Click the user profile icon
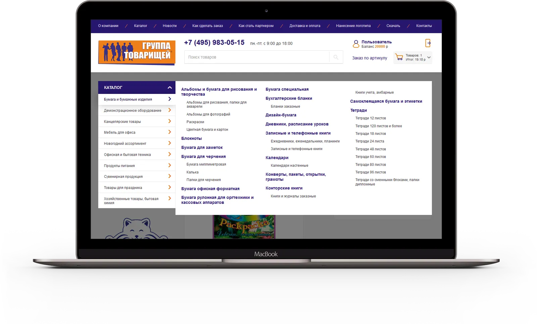The height and width of the screenshot is (324, 537). (x=356, y=44)
